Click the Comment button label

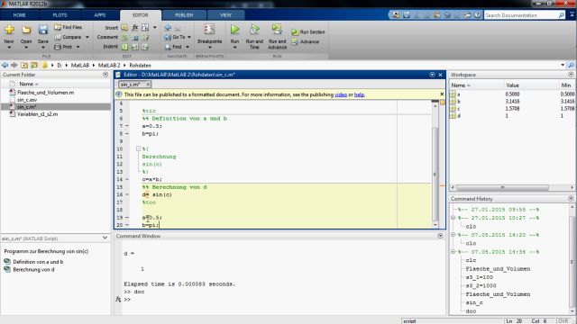pos(107,37)
